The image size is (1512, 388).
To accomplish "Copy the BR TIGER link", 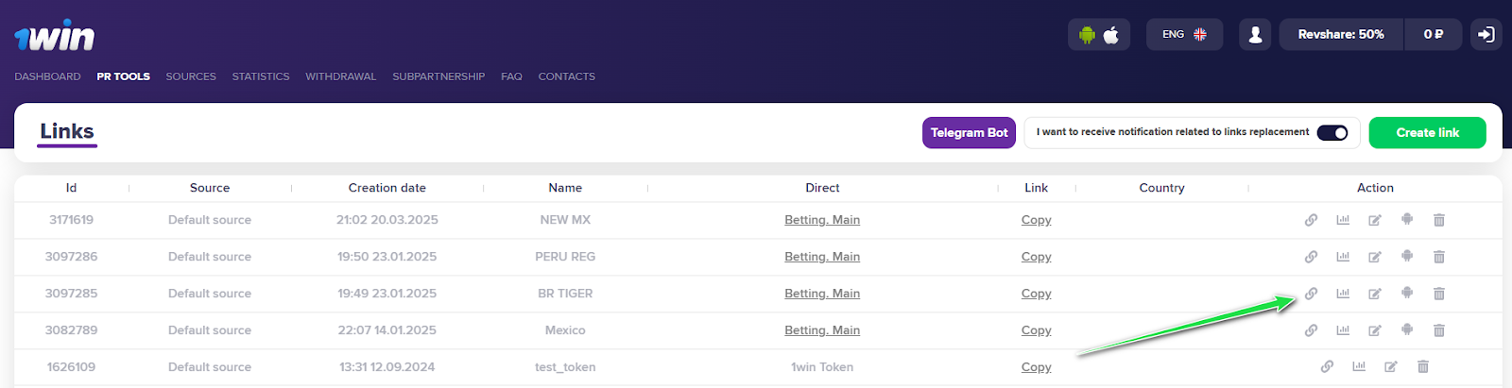I will coord(1036,294).
